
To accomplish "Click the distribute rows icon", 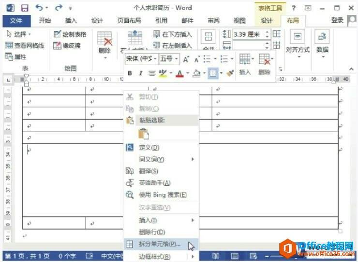I will [x=277, y=34].
